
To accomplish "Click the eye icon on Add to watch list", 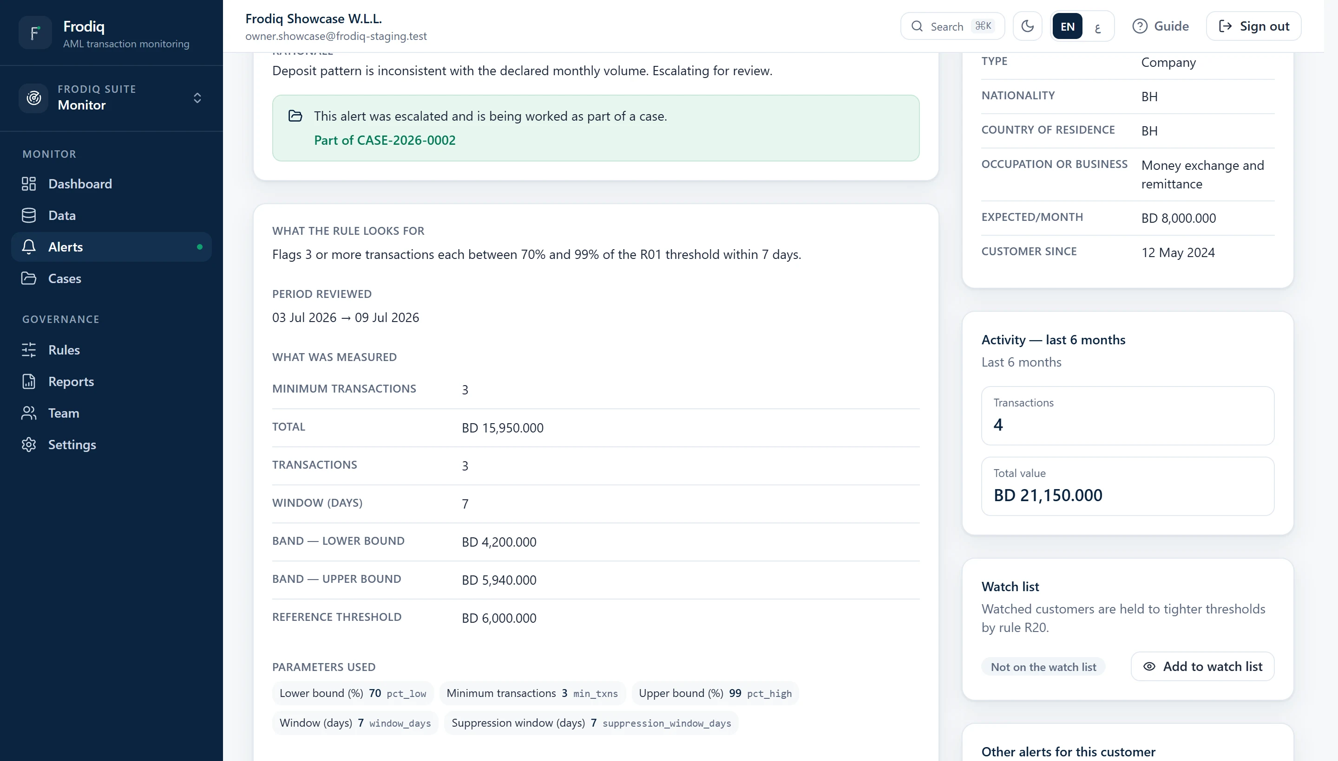I will tap(1149, 666).
